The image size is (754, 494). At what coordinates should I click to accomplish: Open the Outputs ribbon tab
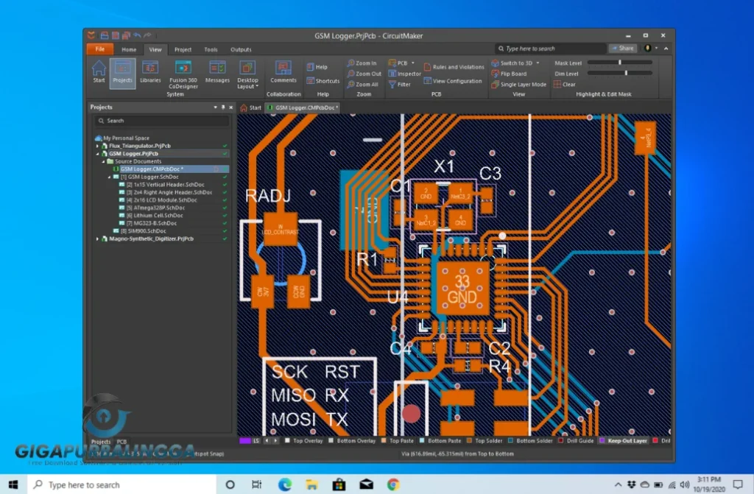pos(241,49)
